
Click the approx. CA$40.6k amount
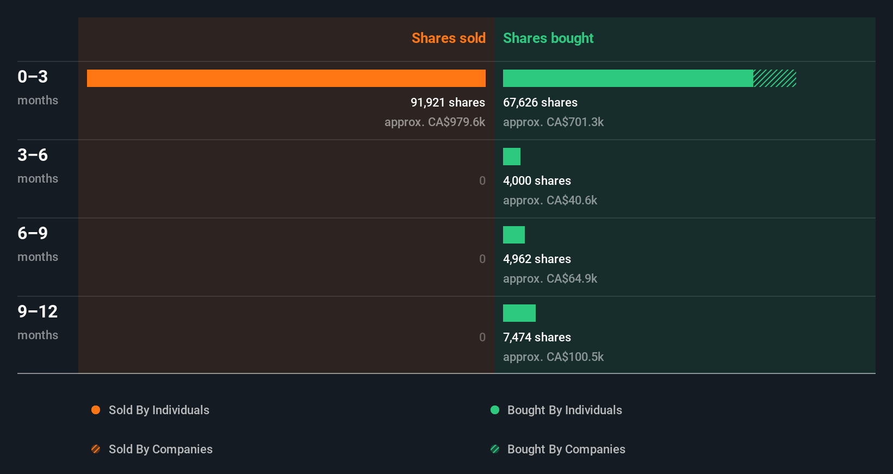pos(550,200)
